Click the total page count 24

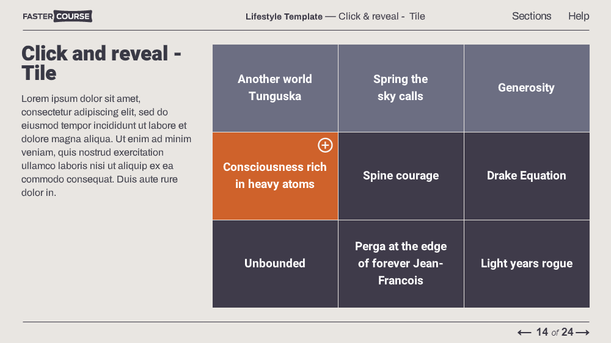point(568,332)
